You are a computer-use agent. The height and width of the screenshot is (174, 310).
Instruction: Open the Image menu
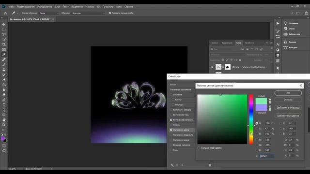pyautogui.click(x=45, y=7)
